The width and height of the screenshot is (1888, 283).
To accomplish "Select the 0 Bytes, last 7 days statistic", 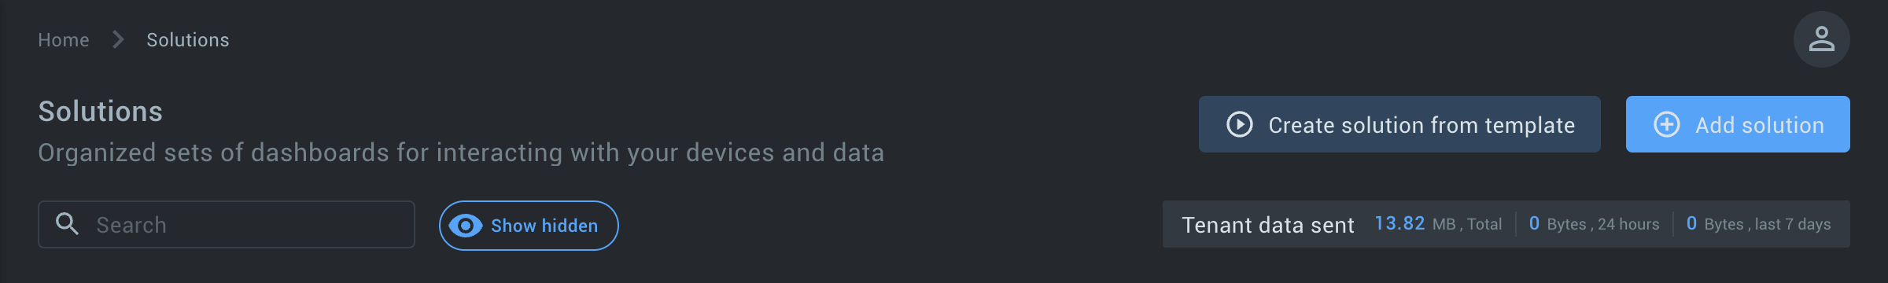I will click(1758, 224).
